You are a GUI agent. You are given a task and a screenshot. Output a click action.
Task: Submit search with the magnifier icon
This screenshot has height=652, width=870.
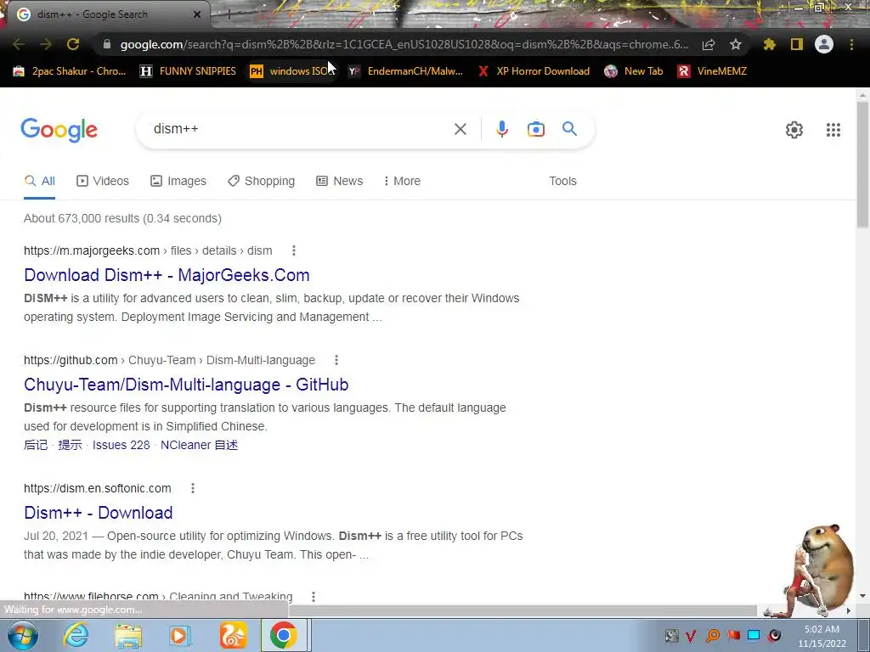pos(569,129)
